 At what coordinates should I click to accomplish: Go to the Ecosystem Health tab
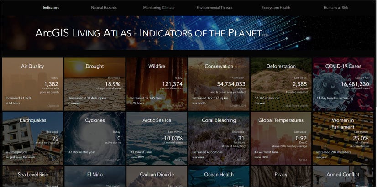click(276, 8)
